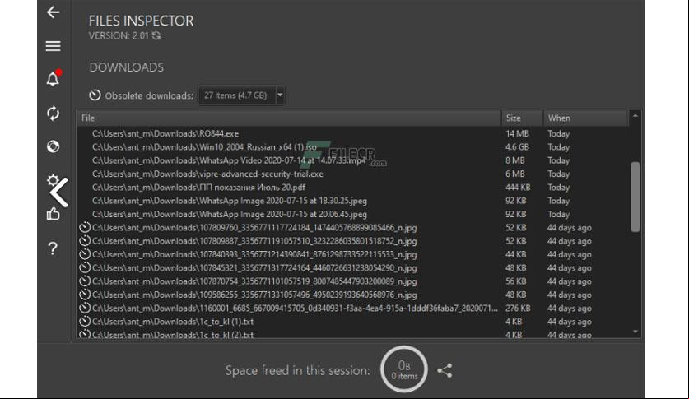Click obsolete clock icon of 1c_to_kl (1).txt
The width and height of the screenshot is (689, 399).
pyautogui.click(x=85, y=322)
